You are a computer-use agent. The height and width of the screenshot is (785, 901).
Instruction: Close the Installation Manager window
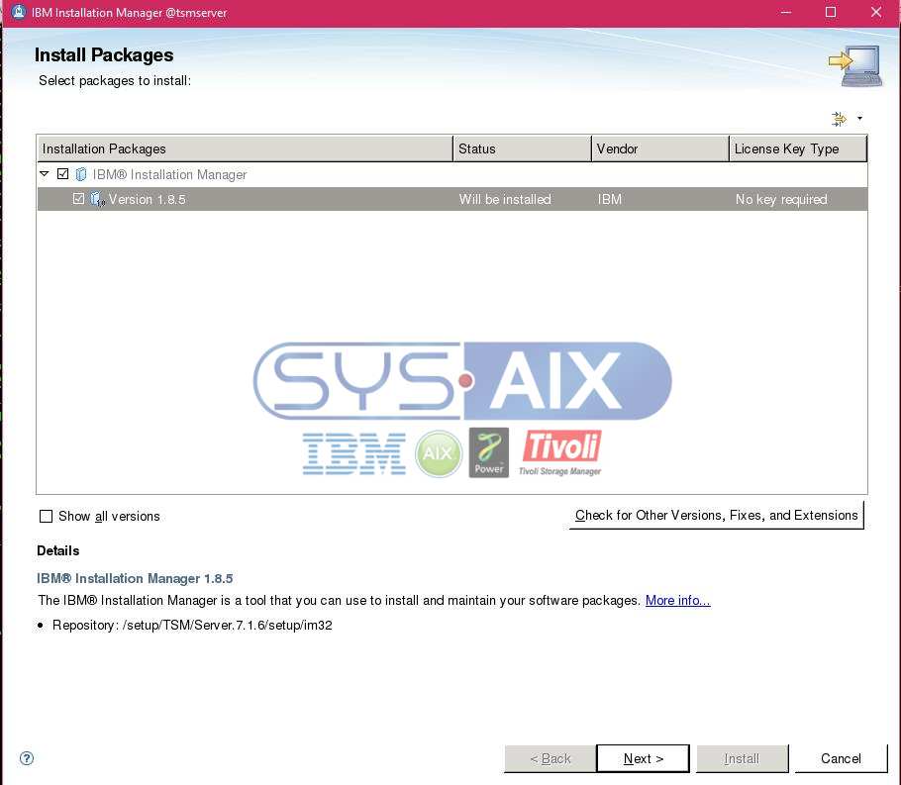coord(875,12)
